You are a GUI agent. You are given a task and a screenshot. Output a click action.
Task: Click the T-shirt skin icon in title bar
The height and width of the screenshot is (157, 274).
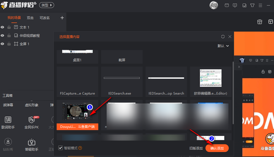252,5
